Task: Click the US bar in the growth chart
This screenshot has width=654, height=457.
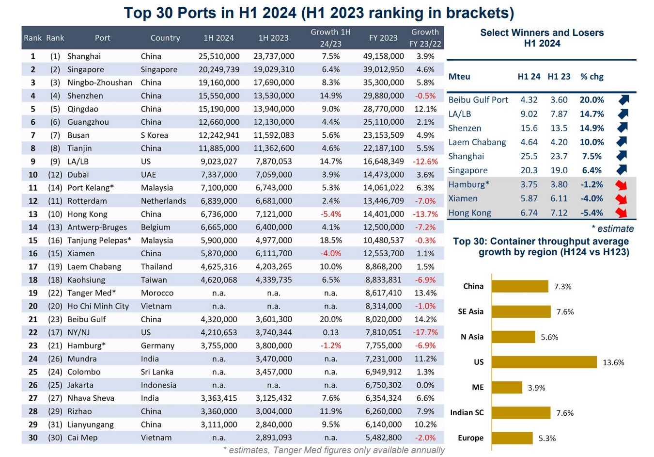Action: pyautogui.click(x=545, y=362)
